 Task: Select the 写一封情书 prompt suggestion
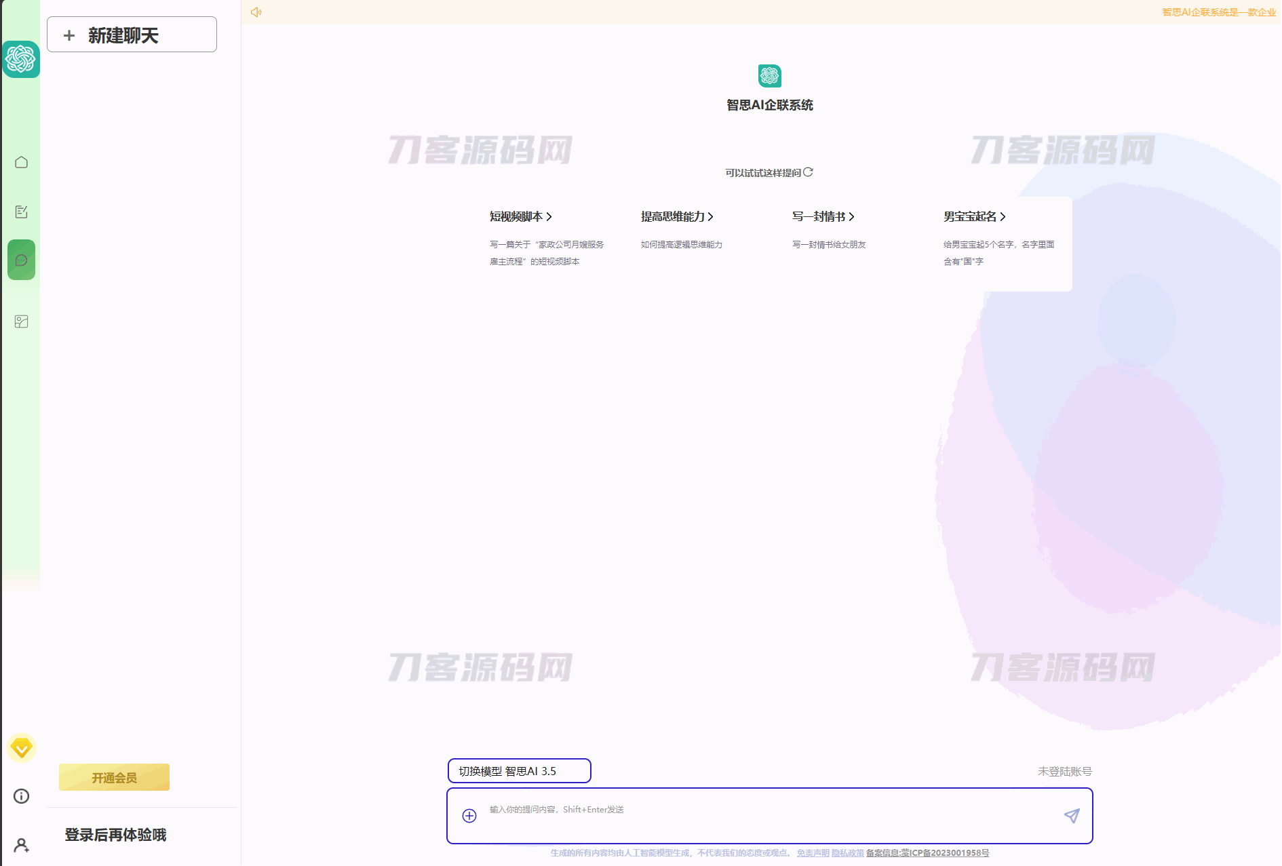click(823, 216)
